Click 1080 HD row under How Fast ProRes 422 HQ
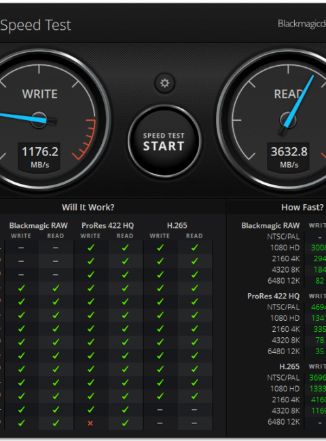 (x=285, y=318)
